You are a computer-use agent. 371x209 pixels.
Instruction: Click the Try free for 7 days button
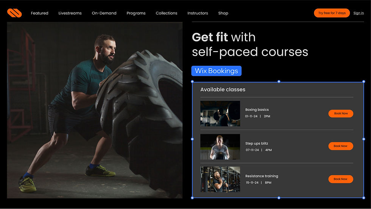pos(332,13)
